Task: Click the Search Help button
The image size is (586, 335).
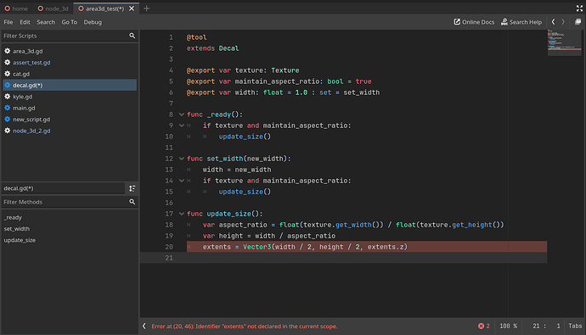Action: pos(521,22)
